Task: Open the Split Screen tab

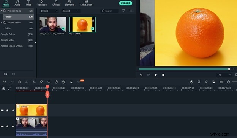Action: [x=86, y=3]
